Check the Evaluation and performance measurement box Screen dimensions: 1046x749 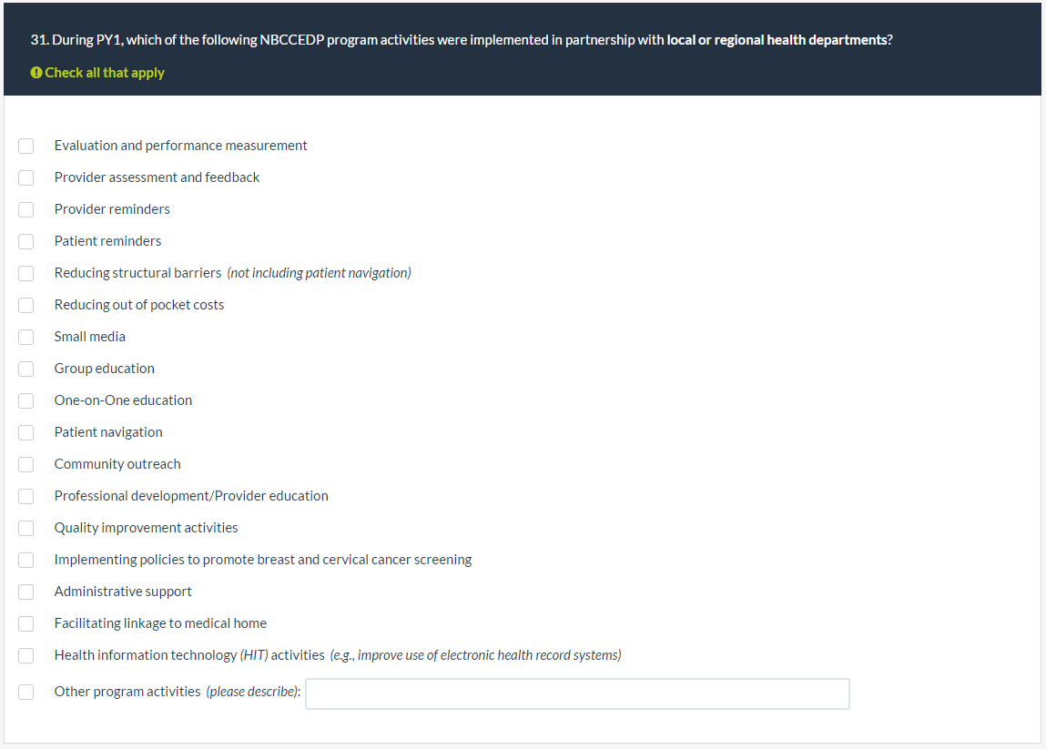pyautogui.click(x=26, y=146)
